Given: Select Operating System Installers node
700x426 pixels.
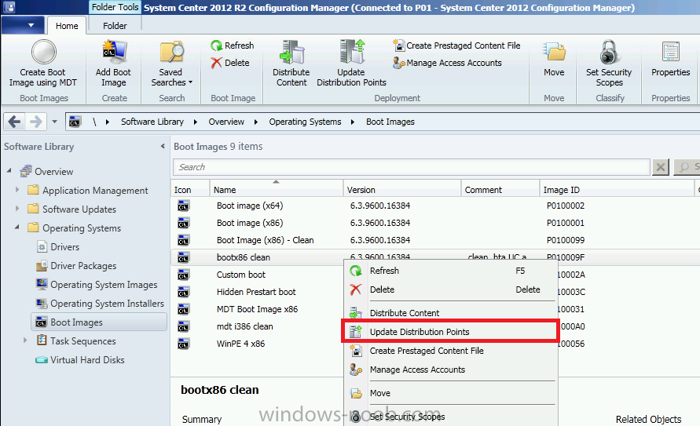Looking at the screenshot, I should click(x=107, y=304).
